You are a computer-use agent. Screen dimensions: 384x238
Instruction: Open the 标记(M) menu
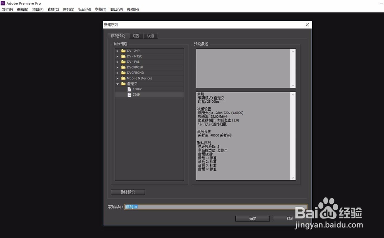tap(84, 9)
